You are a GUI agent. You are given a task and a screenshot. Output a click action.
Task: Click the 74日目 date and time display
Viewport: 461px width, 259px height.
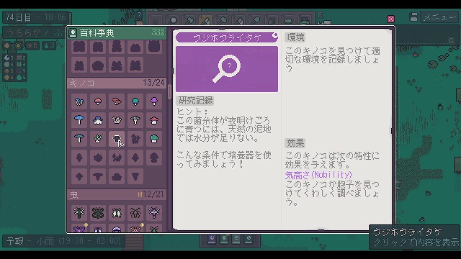(x=36, y=18)
